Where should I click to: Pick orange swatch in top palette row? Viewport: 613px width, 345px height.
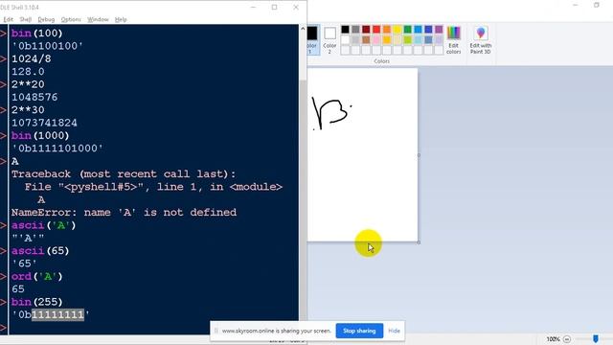click(x=387, y=30)
